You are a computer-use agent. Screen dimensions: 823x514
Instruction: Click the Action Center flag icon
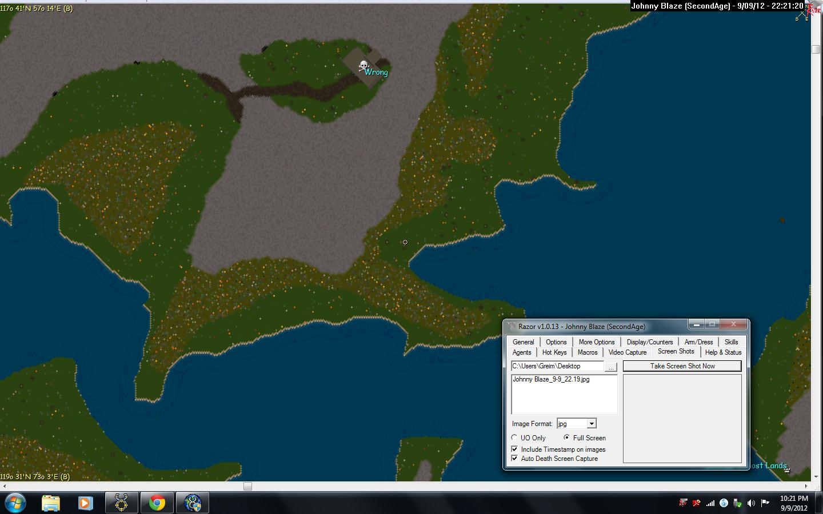coord(765,503)
